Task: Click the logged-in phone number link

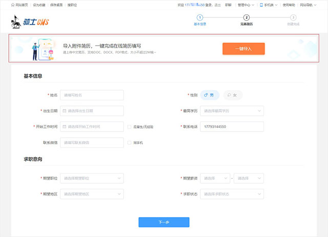Action: pyautogui.click(x=195, y=5)
